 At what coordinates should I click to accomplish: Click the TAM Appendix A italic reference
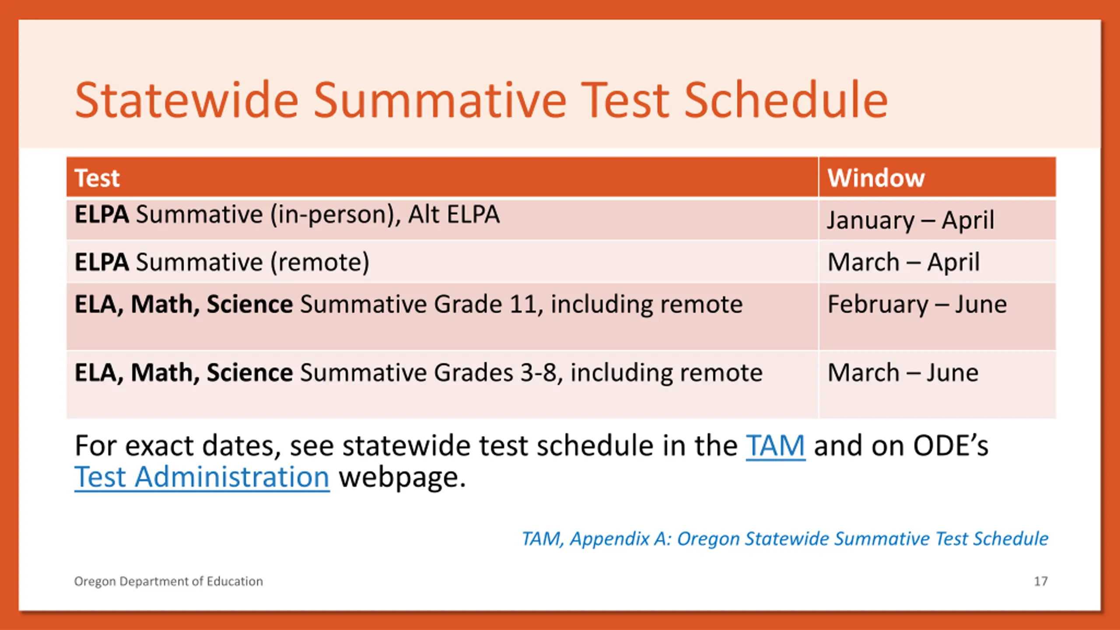[785, 539]
